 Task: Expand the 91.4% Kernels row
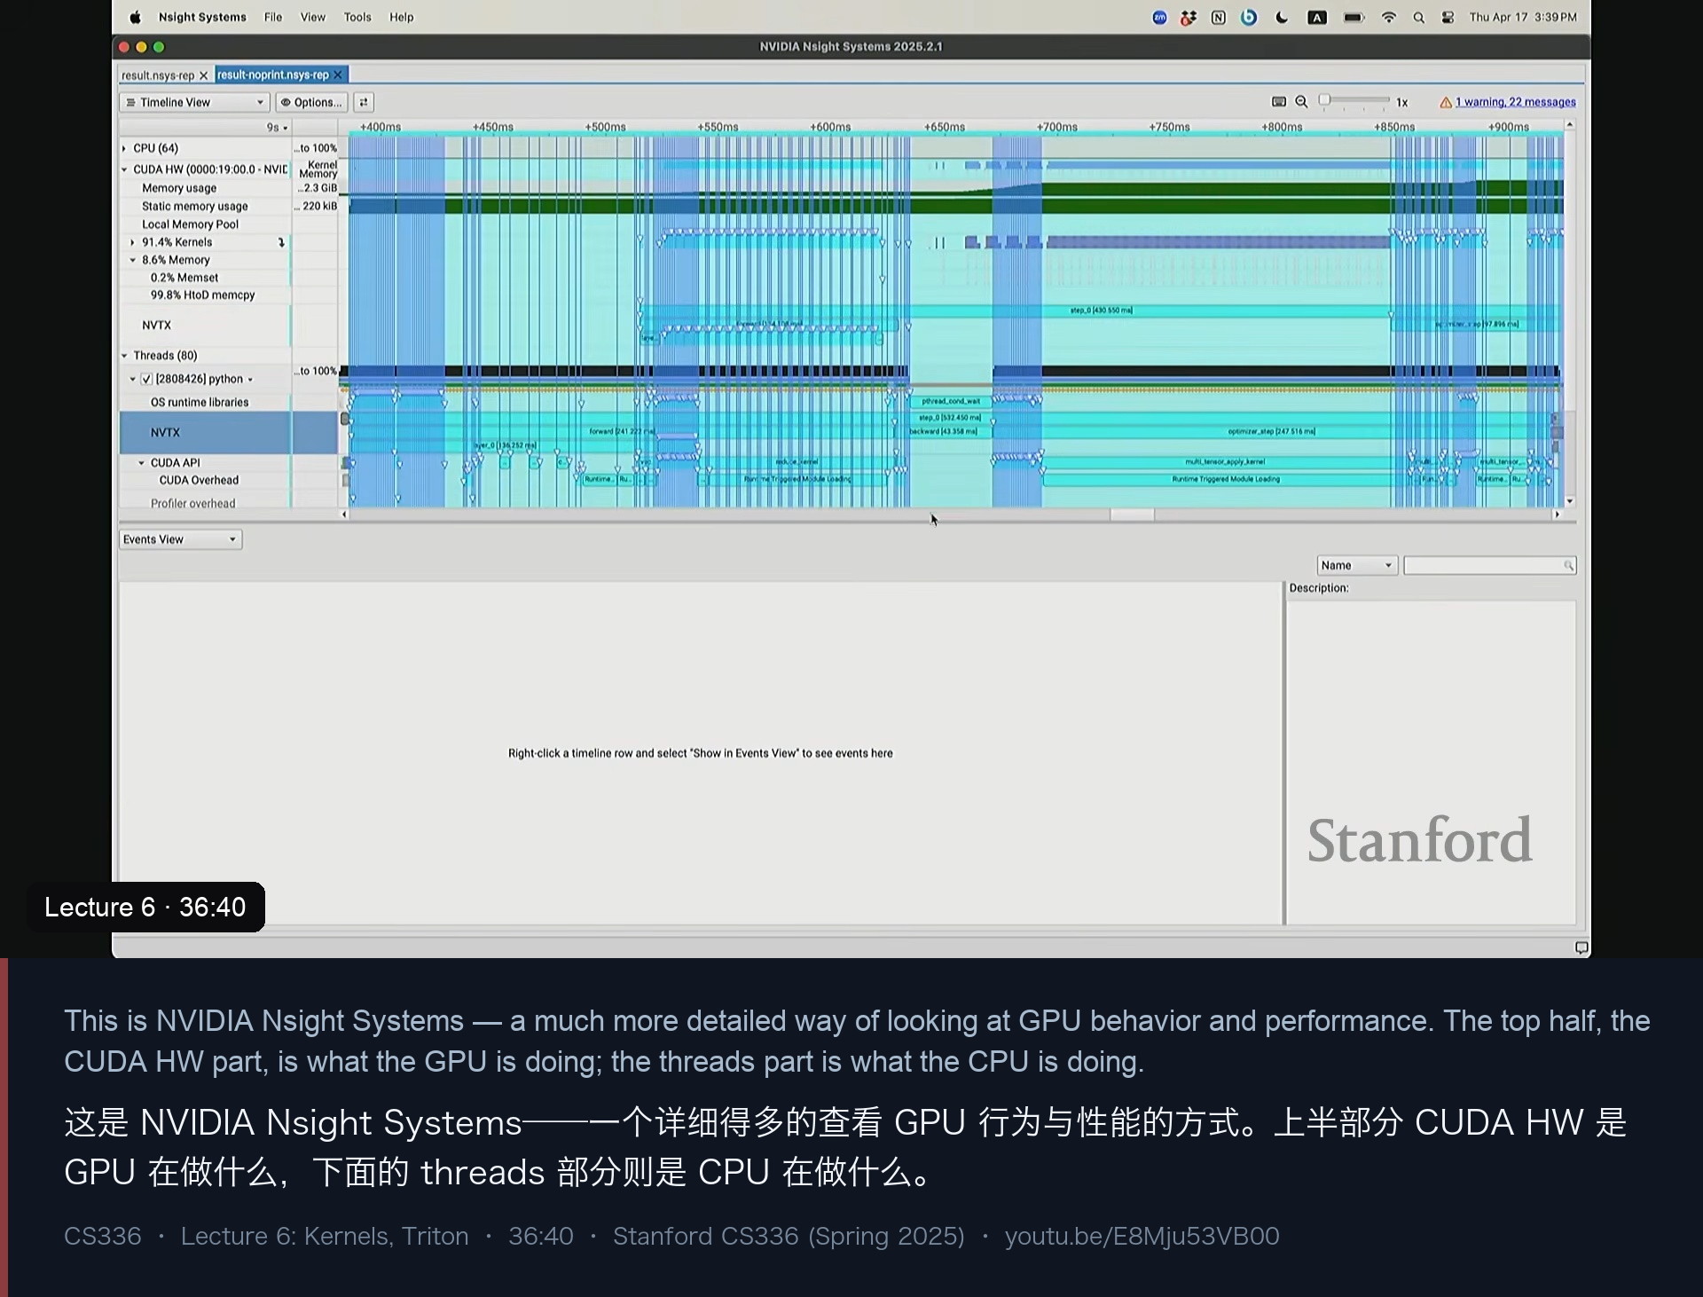click(x=133, y=242)
